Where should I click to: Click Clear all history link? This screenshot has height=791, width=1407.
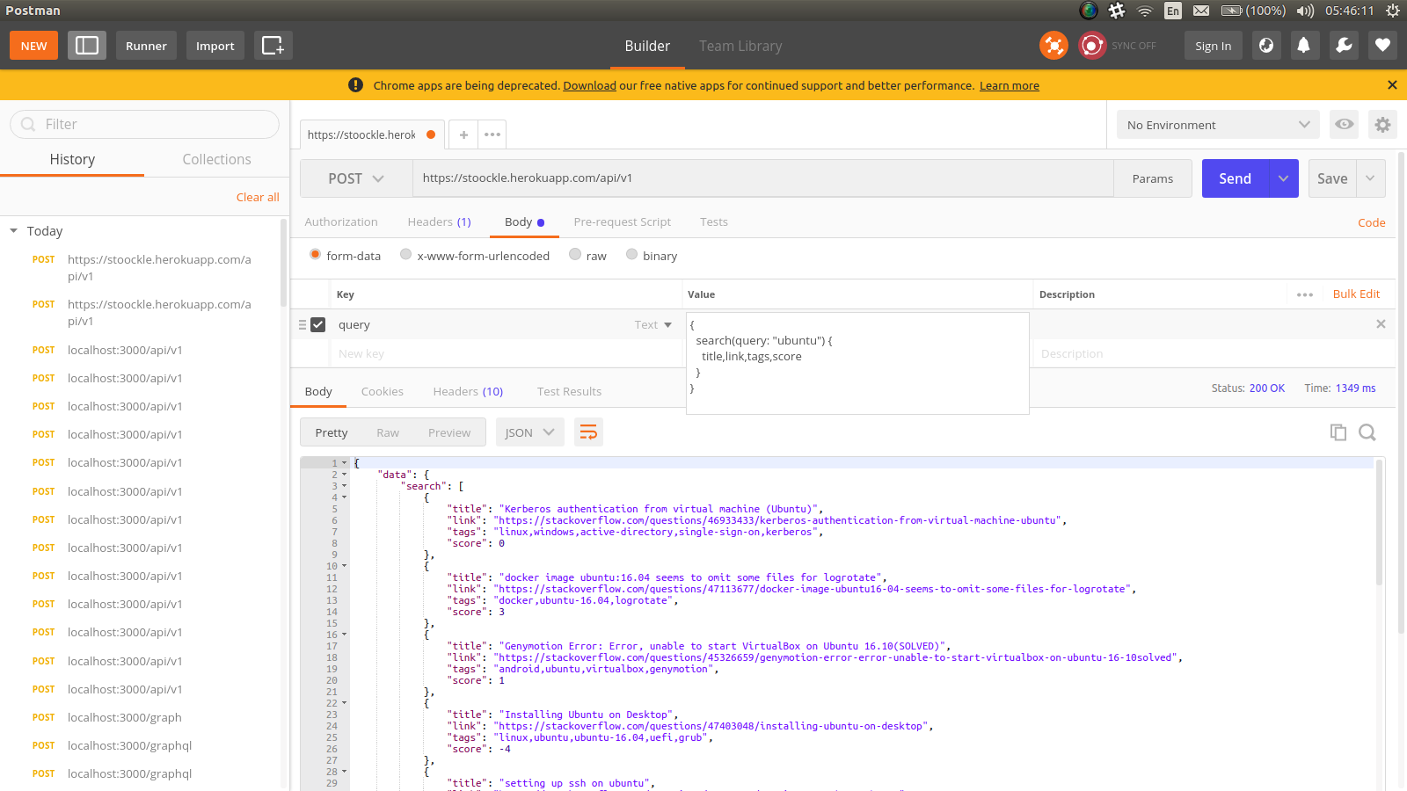pos(258,198)
